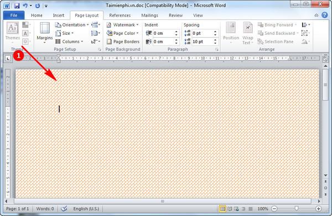The image size is (332, 216).
Task: Open the Position dropdown
Action: (x=231, y=33)
